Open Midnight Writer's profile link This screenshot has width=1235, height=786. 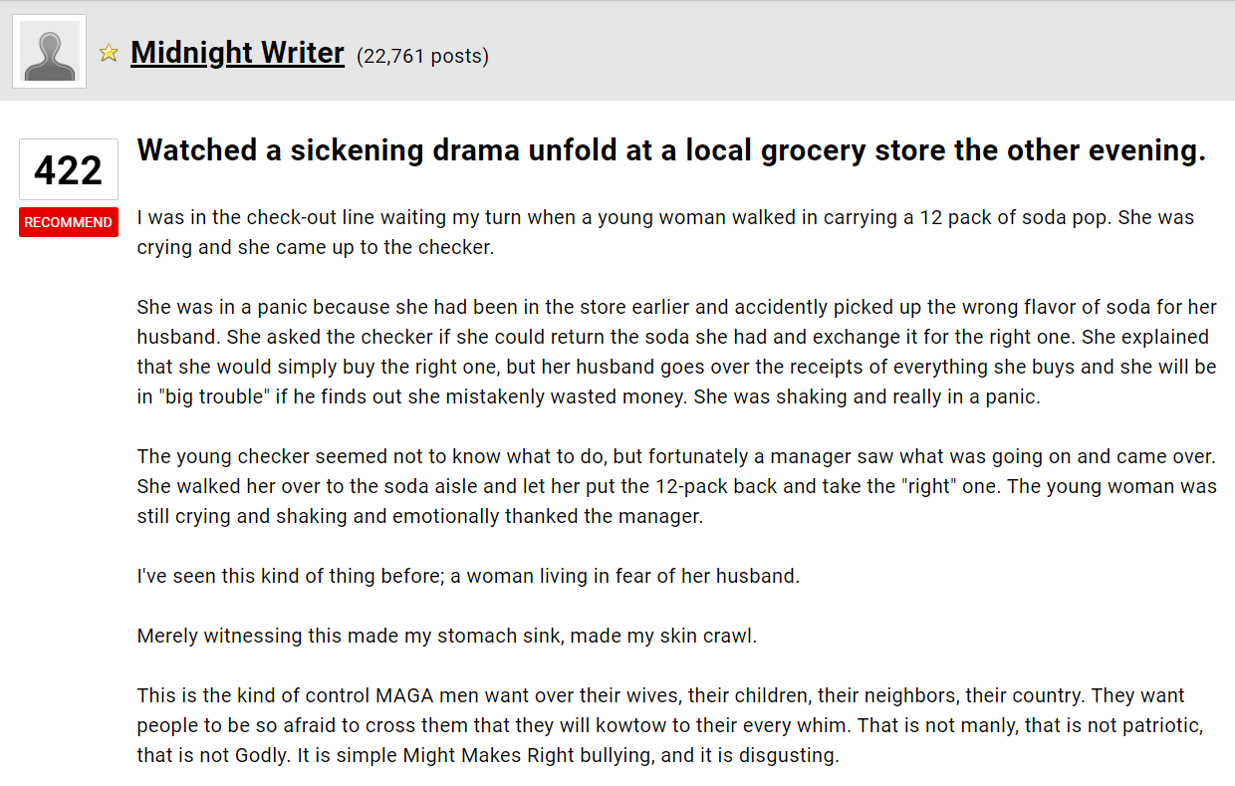pos(237,52)
